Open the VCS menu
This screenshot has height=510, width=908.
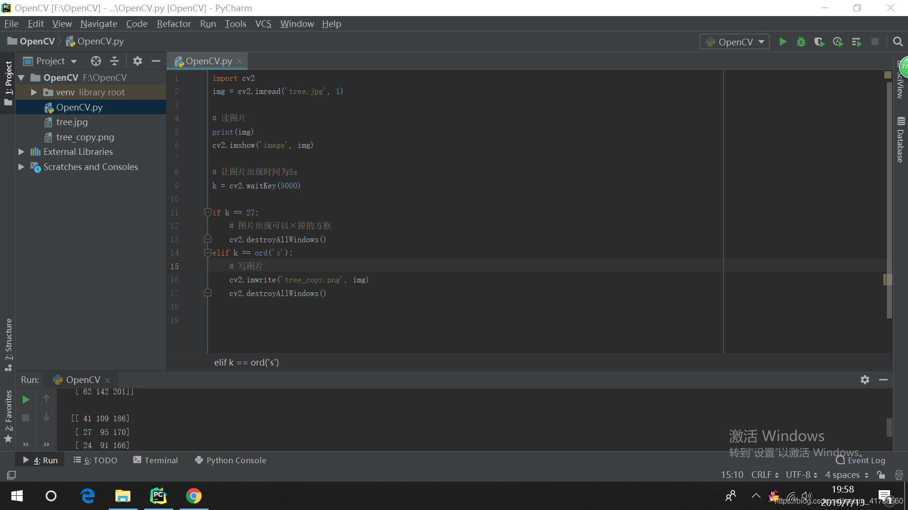[x=263, y=24]
